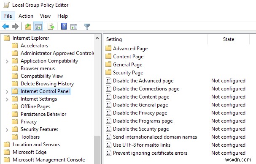
Task: Toggle the Show/Hide Action Pane icon
Action: click(x=74, y=27)
